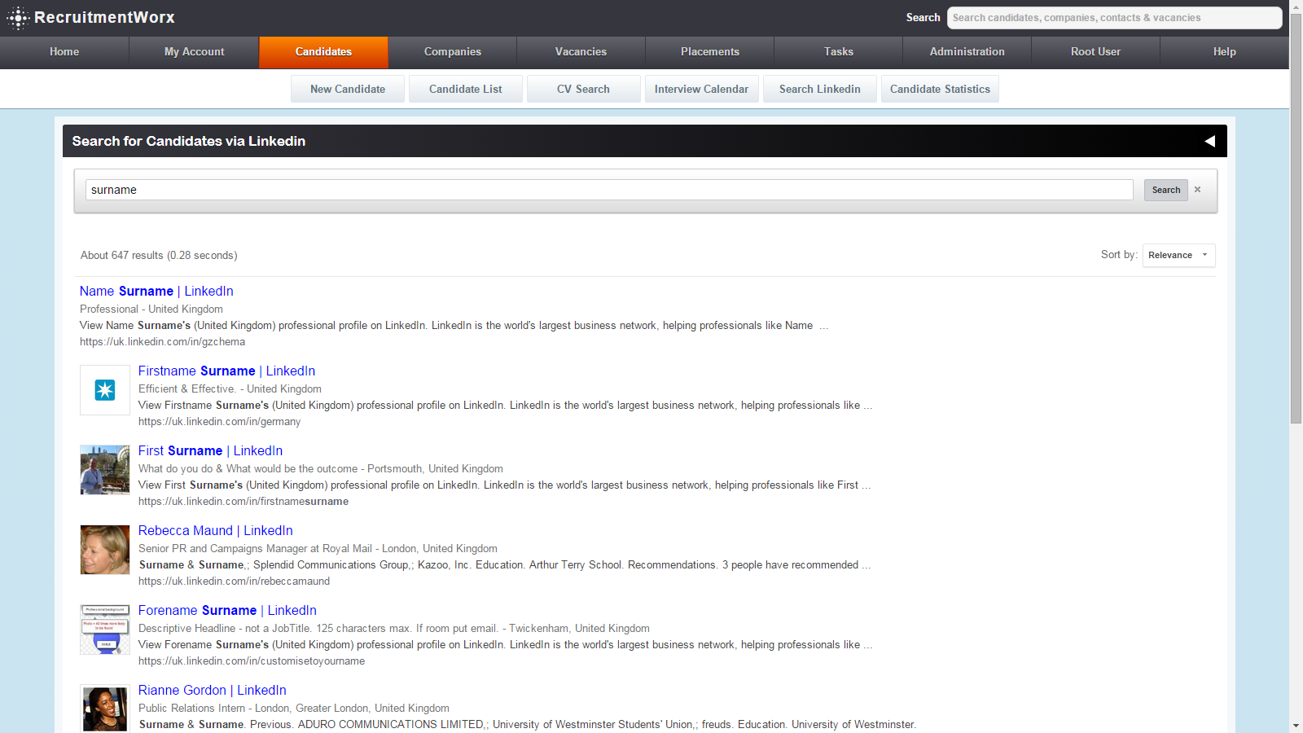Click the 'Senior PR and Campaigns Manager' subtitle
This screenshot has height=733, width=1303.
318,548
